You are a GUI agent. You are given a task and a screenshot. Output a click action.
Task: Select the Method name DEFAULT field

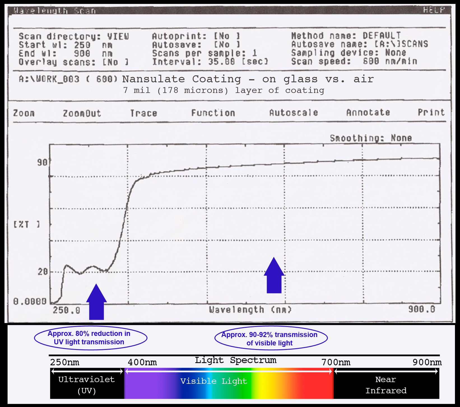[346, 36]
